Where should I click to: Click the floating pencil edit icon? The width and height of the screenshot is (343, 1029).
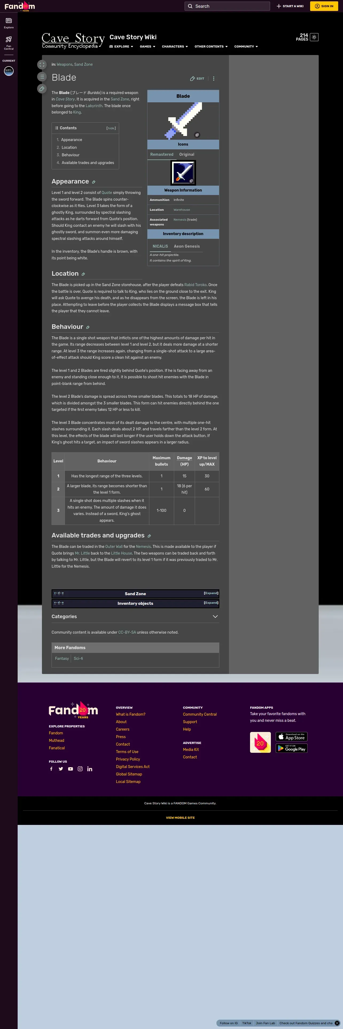42,89
